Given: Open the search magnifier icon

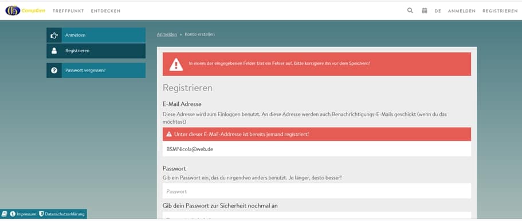Looking at the screenshot, I should (x=410, y=11).
